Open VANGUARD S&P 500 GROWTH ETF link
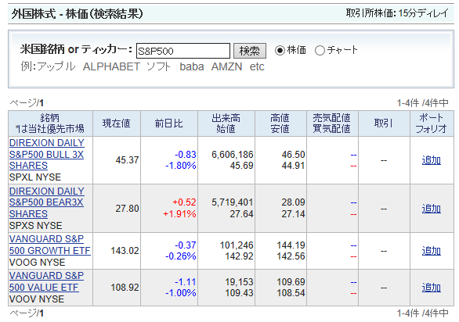 coord(50,245)
